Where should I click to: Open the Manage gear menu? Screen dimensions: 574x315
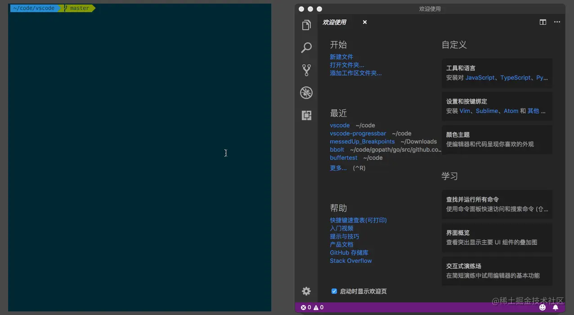306,291
